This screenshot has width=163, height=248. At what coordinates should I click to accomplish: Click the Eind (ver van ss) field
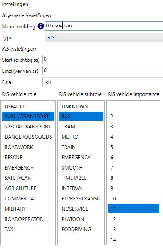click(x=103, y=70)
